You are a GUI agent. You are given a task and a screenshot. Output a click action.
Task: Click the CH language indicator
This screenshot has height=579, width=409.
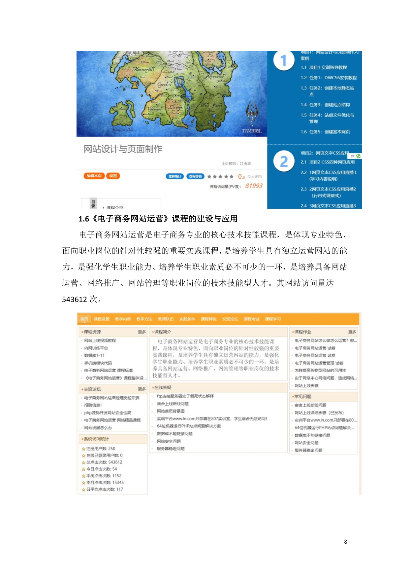click(x=352, y=156)
